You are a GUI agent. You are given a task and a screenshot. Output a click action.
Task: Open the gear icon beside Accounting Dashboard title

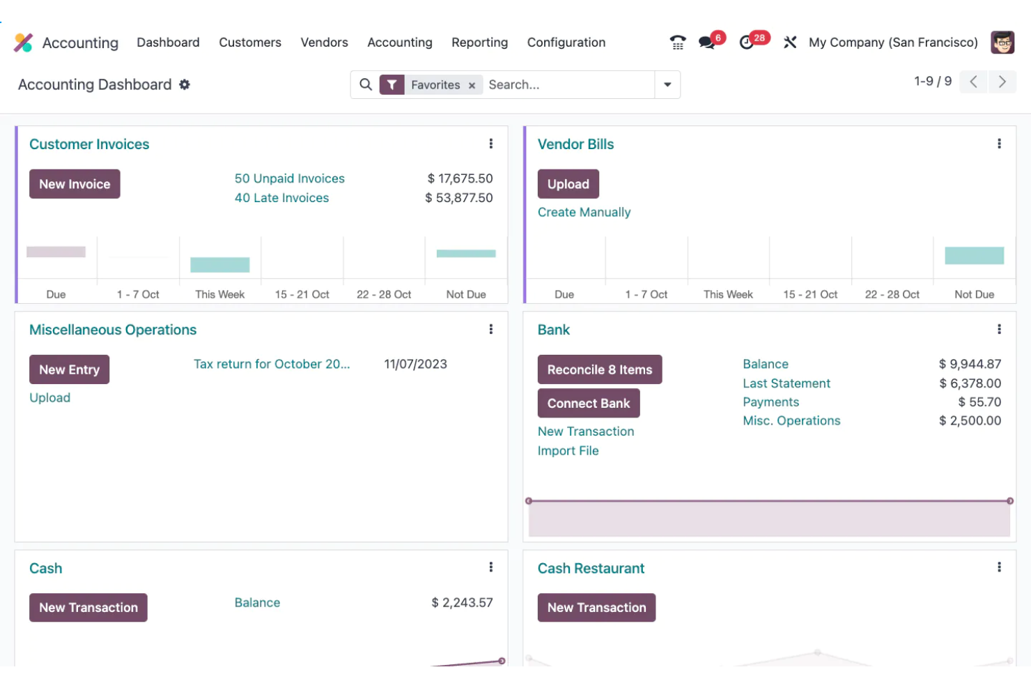point(184,84)
